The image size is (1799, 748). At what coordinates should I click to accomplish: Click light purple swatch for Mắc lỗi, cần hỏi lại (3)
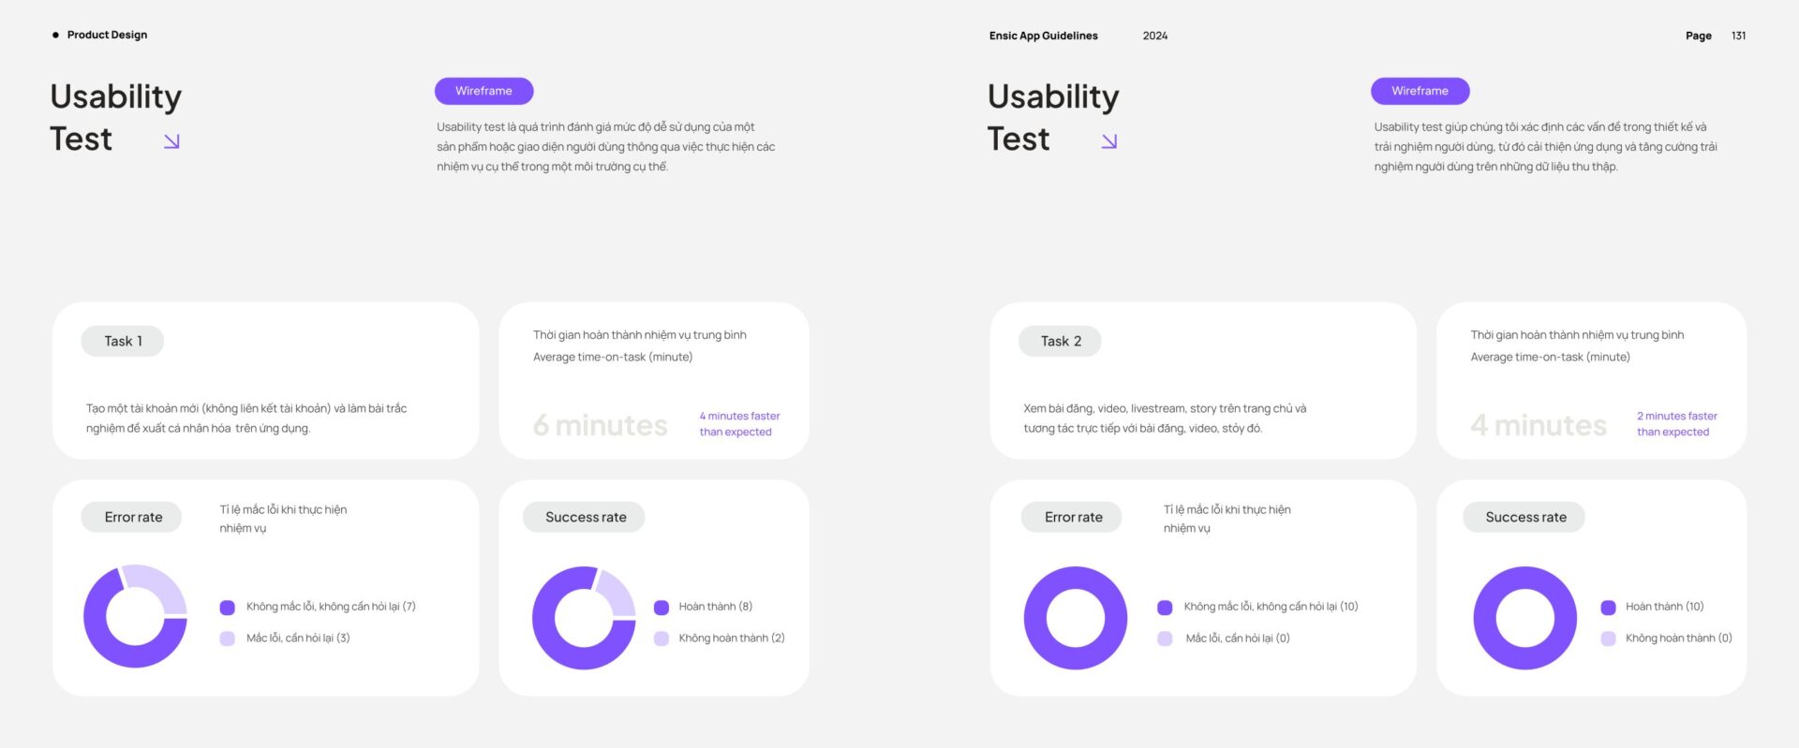(227, 638)
